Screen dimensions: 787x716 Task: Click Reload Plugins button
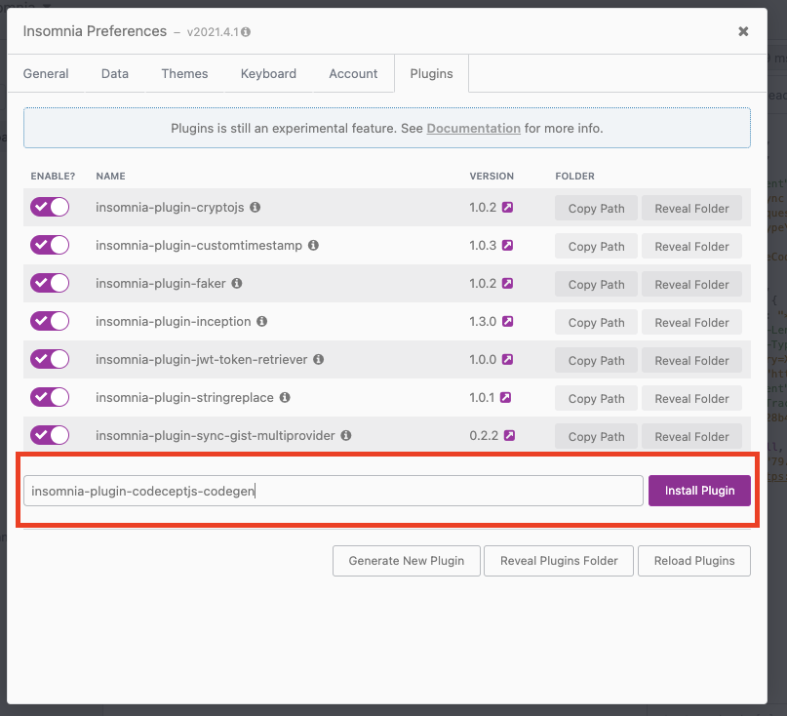tap(694, 561)
